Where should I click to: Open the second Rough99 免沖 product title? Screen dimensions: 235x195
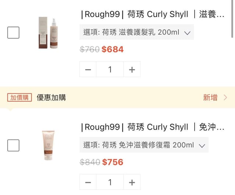153,127
